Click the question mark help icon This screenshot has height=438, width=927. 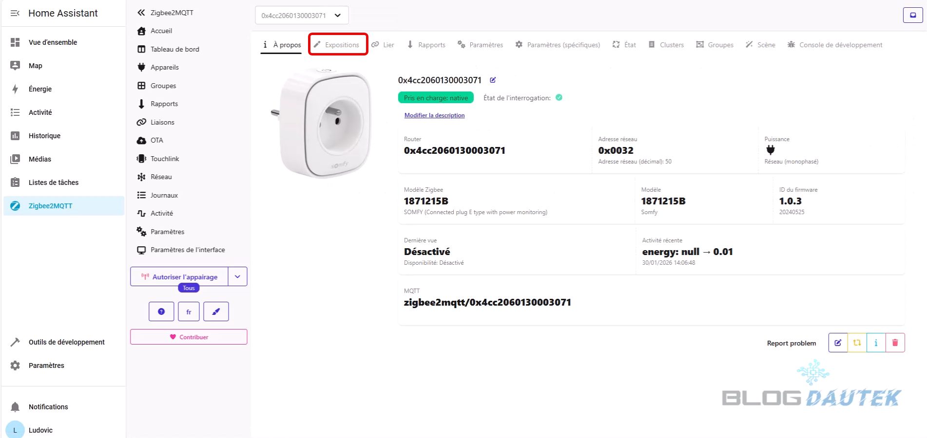[x=161, y=311]
